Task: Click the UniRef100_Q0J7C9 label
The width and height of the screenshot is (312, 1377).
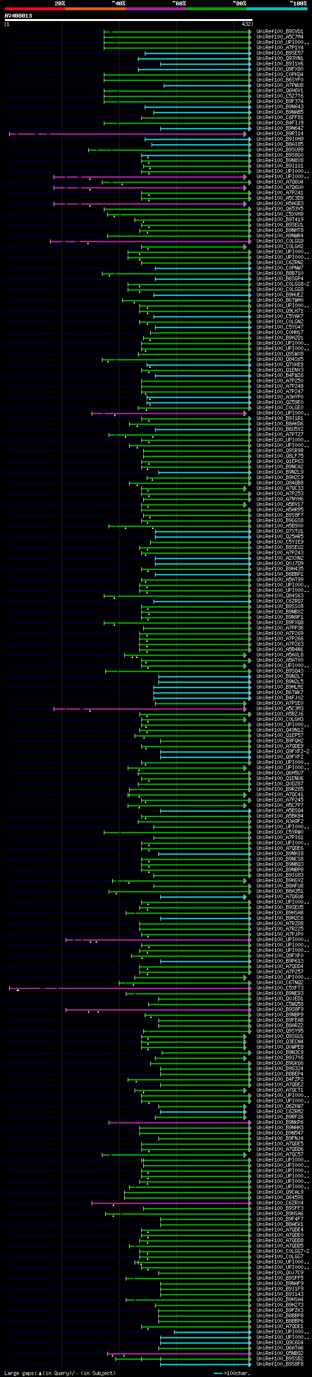Action: click(279, 1273)
